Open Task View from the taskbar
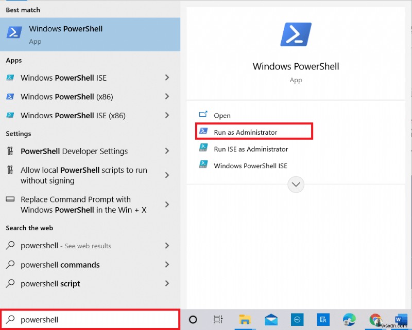The height and width of the screenshot is (330, 412). (x=218, y=319)
